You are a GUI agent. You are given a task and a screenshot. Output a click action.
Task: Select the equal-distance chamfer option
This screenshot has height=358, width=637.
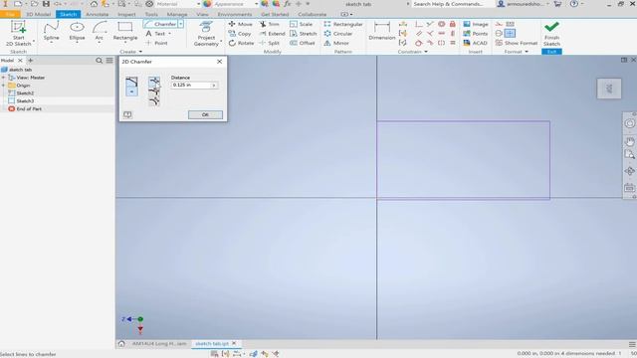(154, 82)
